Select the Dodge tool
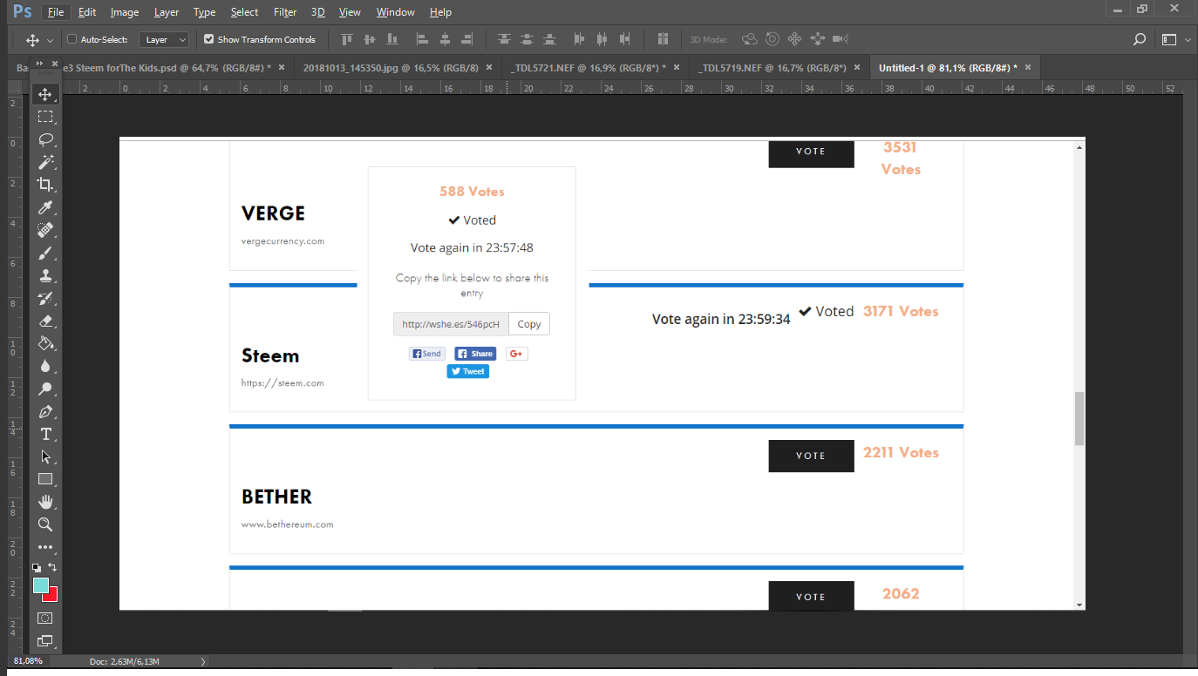Viewport: 1198px width, 676px height. coord(45,389)
